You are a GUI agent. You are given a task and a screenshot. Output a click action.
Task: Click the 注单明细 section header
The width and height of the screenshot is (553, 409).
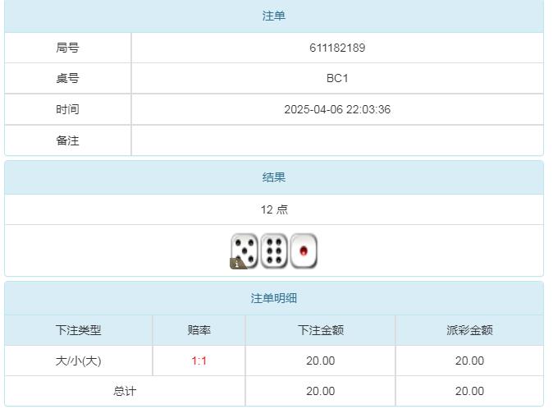[274, 298]
